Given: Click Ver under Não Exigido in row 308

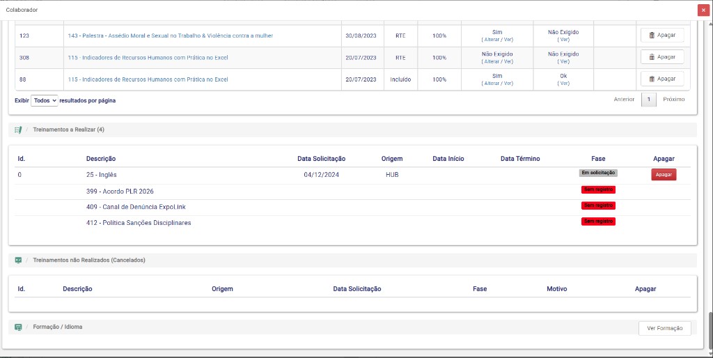Looking at the screenshot, I should pyautogui.click(x=563, y=61).
